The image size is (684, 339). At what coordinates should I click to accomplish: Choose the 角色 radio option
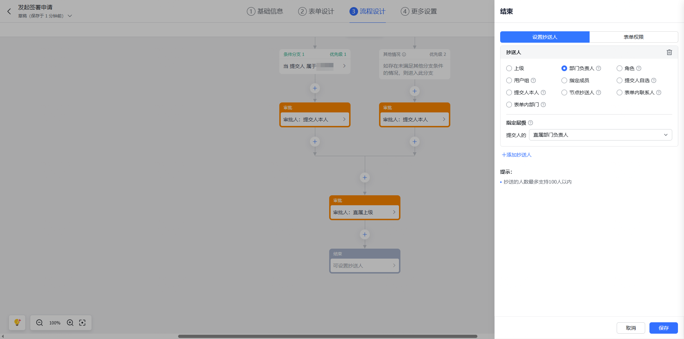coord(620,68)
